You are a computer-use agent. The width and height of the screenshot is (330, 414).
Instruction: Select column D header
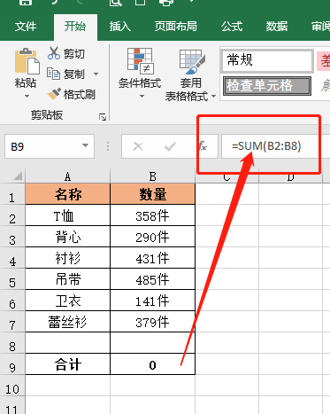point(290,177)
